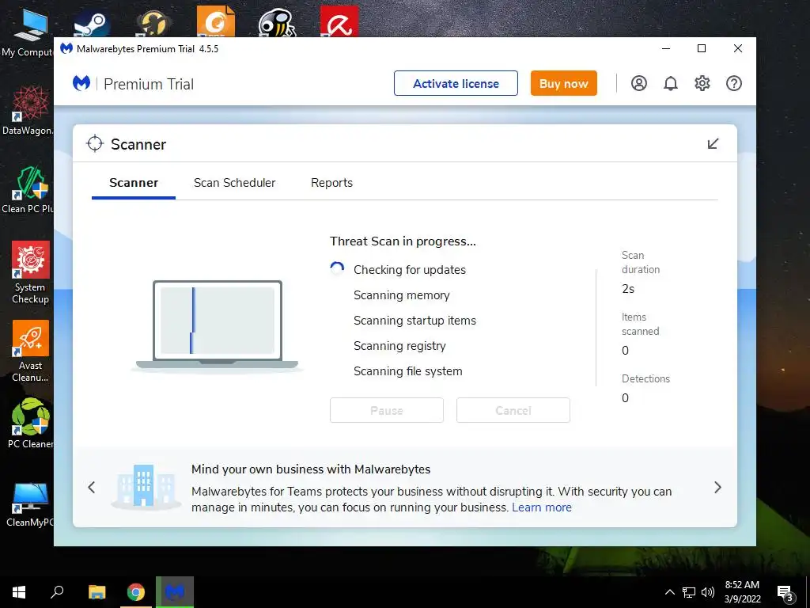Cancel the threat scan
The image size is (810, 608).
pos(513,411)
